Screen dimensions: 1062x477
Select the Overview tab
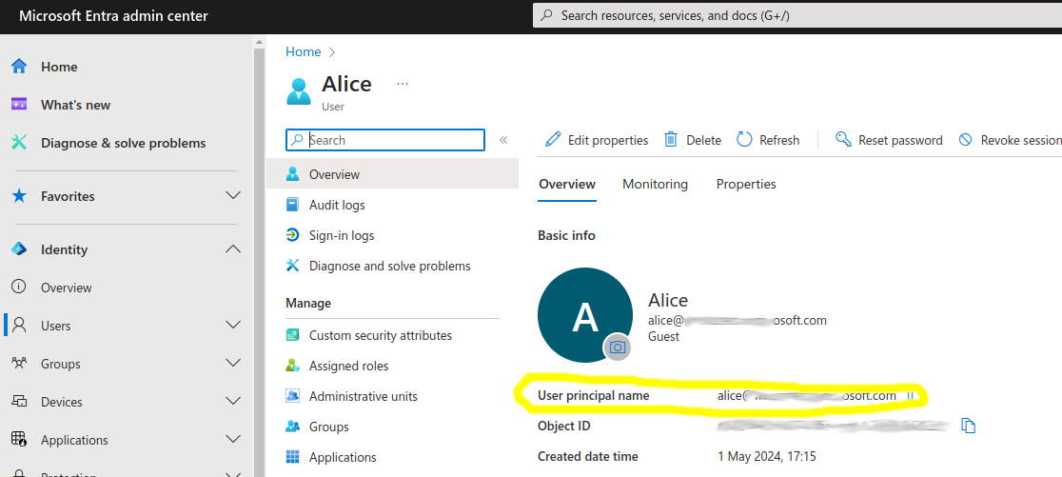(x=567, y=184)
